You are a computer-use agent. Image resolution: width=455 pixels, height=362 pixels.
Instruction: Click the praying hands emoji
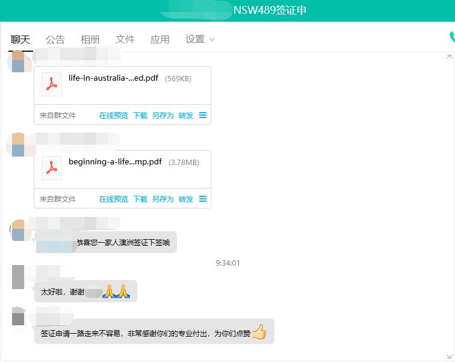coord(116,292)
